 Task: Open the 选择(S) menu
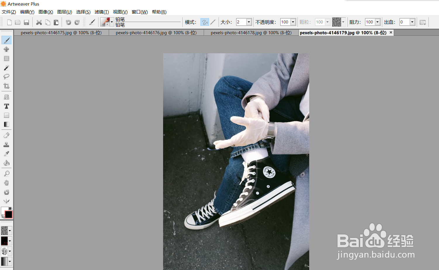pyautogui.click(x=83, y=12)
